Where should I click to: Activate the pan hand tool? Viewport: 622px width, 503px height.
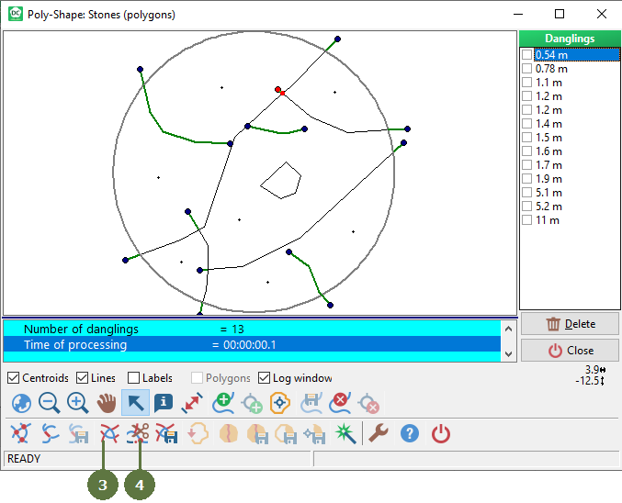tap(107, 403)
